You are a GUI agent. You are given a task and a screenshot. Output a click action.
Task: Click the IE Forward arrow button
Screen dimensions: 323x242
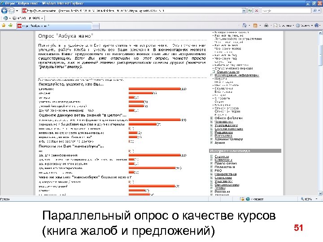(11, 10)
